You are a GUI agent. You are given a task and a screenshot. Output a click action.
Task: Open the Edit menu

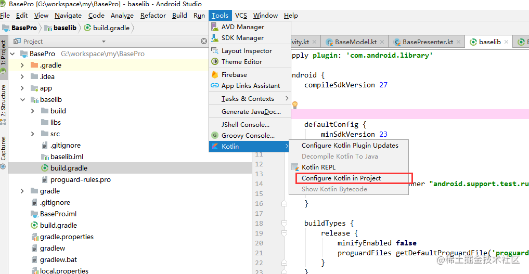pos(22,16)
